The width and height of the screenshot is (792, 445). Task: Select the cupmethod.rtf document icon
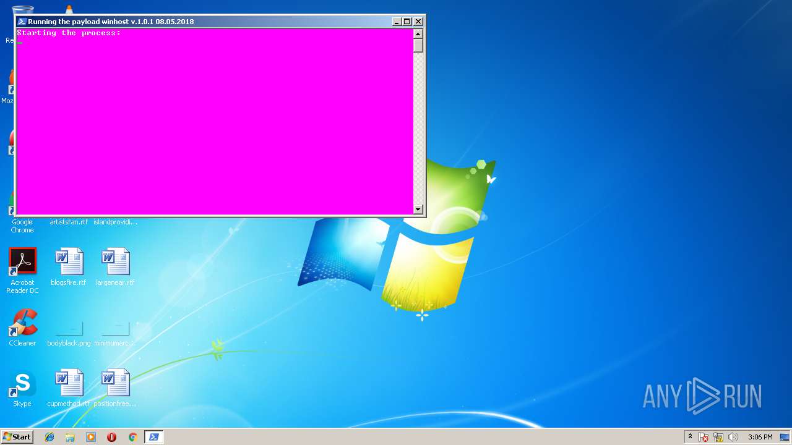pyautogui.click(x=69, y=388)
